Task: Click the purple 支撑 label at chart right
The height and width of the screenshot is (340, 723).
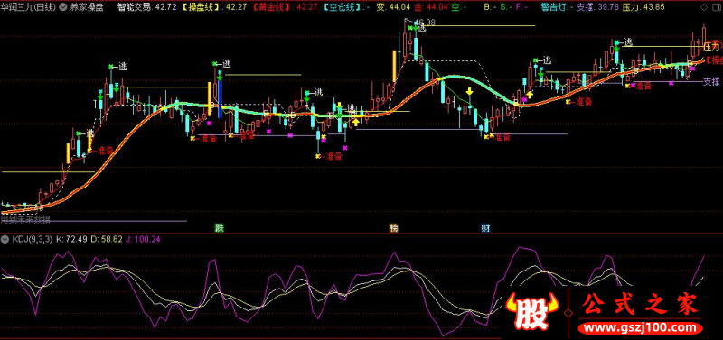Action: 711,82
